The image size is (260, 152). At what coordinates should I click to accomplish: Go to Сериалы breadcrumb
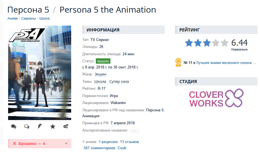pyautogui.click(x=28, y=19)
